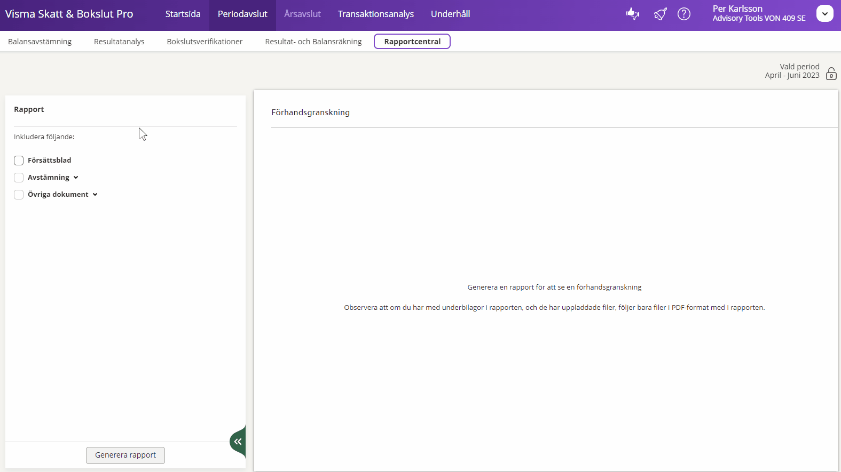Open the Underhåll menu
The height and width of the screenshot is (472, 841).
click(450, 14)
